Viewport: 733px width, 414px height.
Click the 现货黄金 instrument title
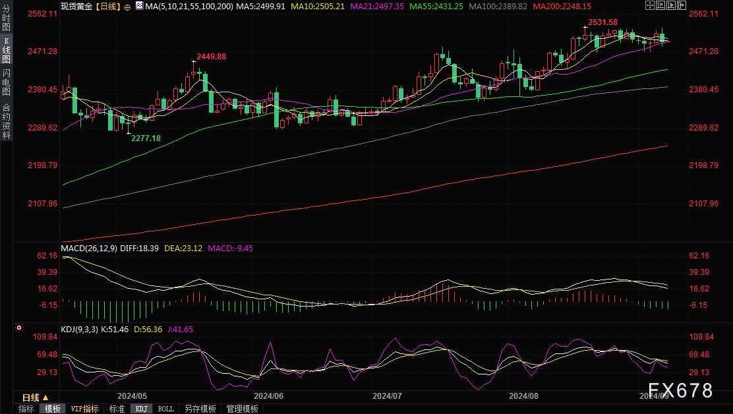pyautogui.click(x=77, y=7)
